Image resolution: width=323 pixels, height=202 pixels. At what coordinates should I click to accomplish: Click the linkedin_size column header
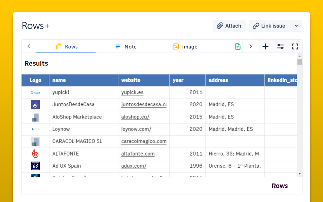pos(281,80)
